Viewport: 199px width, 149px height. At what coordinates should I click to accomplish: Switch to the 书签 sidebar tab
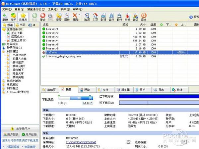click(20, 25)
